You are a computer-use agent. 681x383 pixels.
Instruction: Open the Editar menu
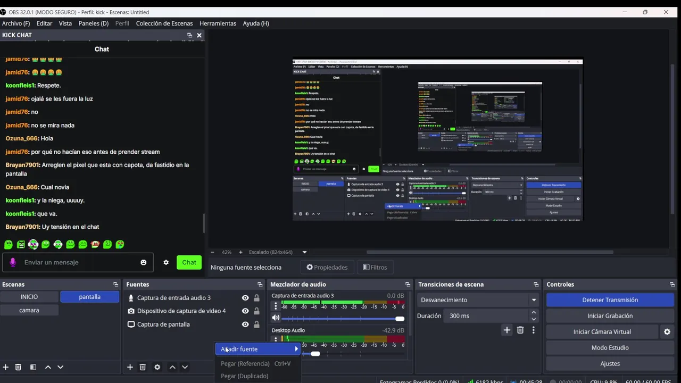(x=44, y=23)
